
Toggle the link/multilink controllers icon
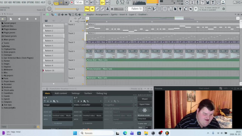click(102, 9)
